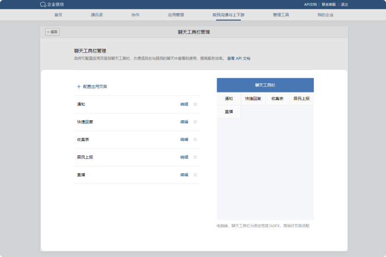386x257 pixels.
Task: Click drag handle icon for 居民上报 row
Action: click(195, 157)
